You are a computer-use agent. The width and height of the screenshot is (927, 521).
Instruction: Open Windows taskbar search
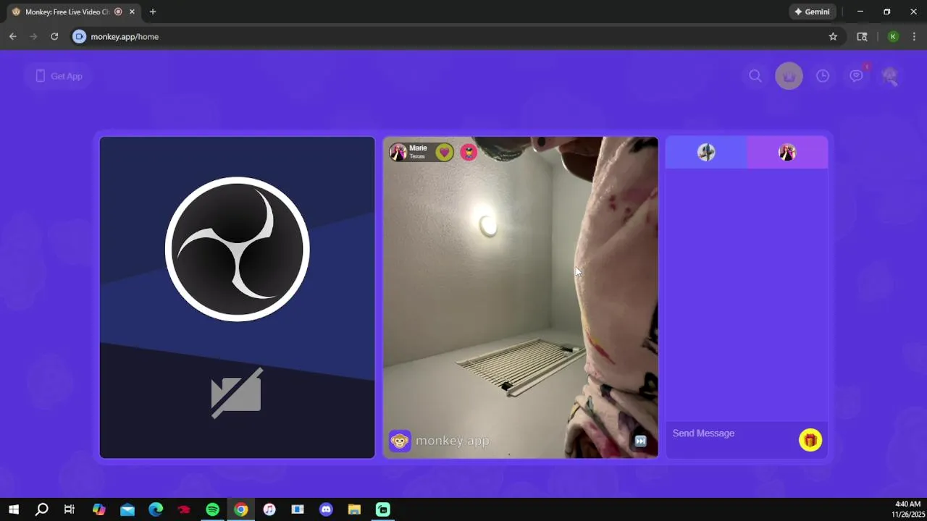coord(42,509)
